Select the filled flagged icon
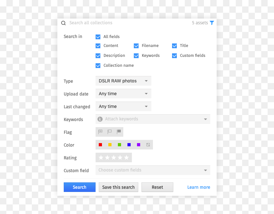Screen dimensions: 274x214 pos(119,132)
